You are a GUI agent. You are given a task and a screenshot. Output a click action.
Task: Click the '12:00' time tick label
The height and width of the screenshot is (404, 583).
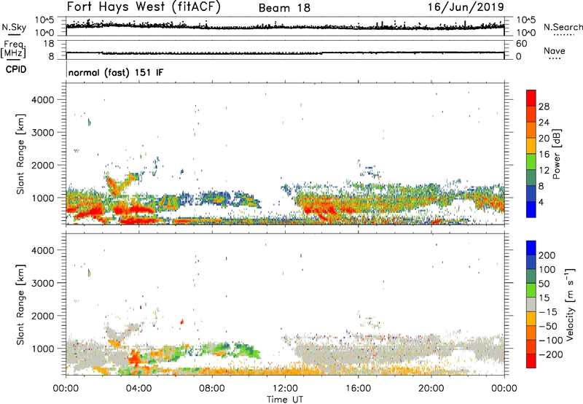285,389
